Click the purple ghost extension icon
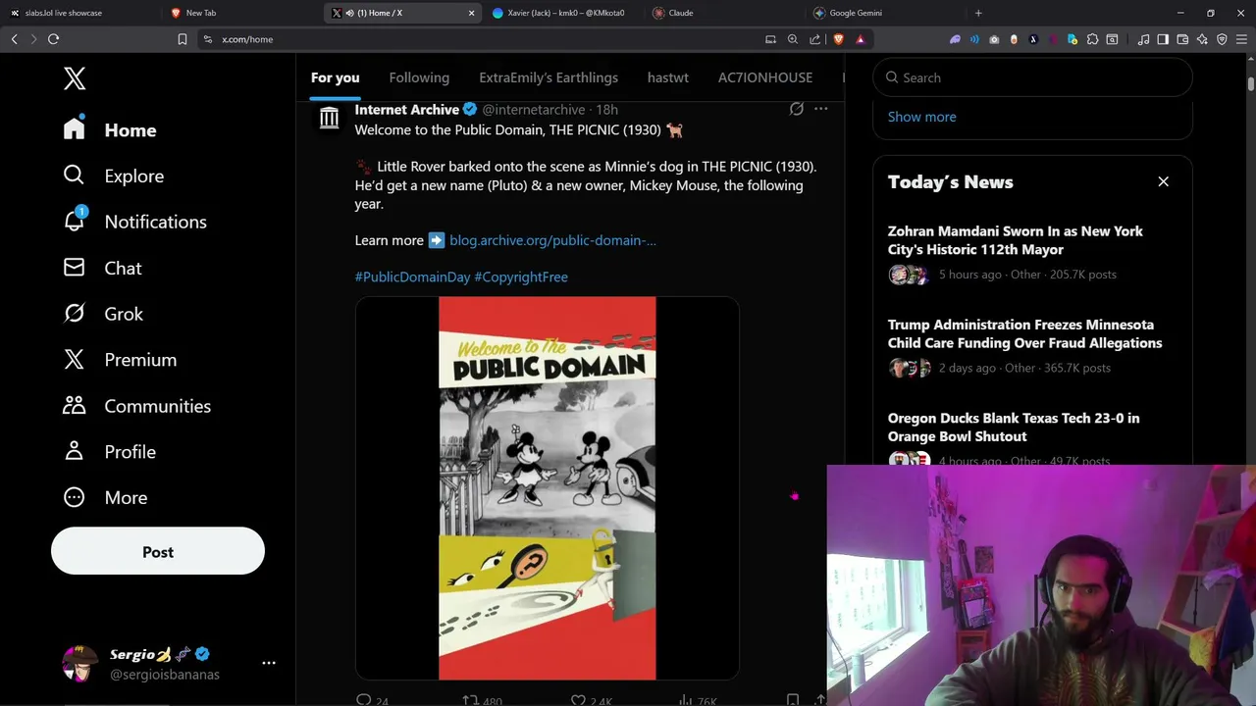 [x=955, y=39]
